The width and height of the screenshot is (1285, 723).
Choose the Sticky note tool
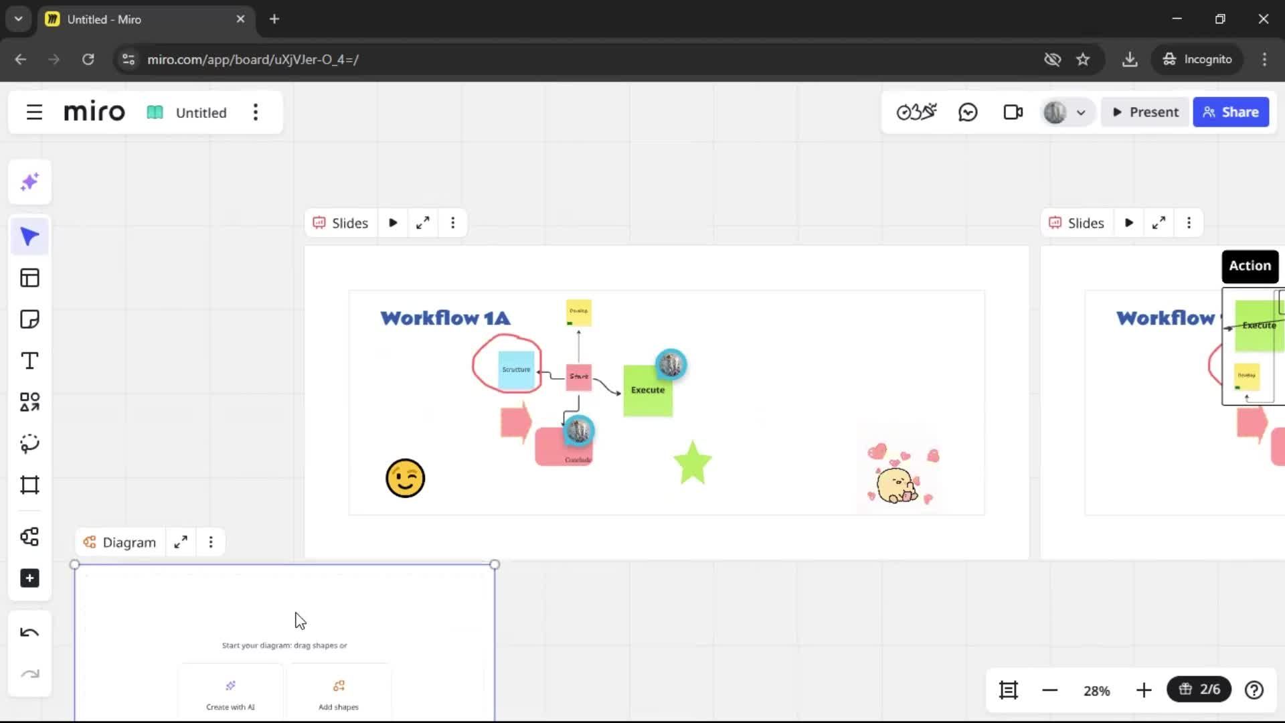pyautogui.click(x=29, y=319)
